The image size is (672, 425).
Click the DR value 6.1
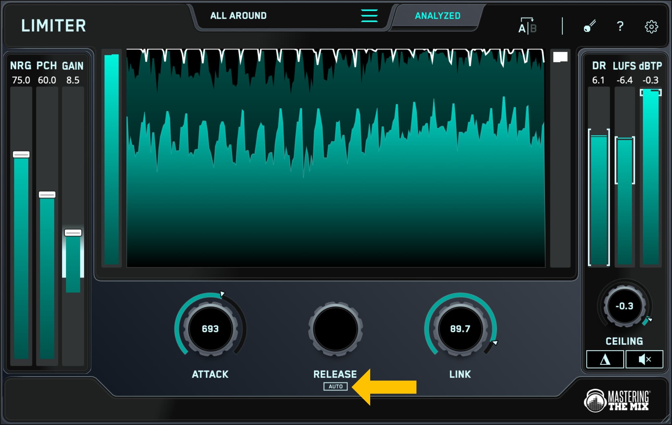tap(598, 80)
